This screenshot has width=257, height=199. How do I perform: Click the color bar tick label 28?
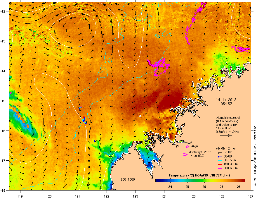pyautogui.click(x=239, y=187)
